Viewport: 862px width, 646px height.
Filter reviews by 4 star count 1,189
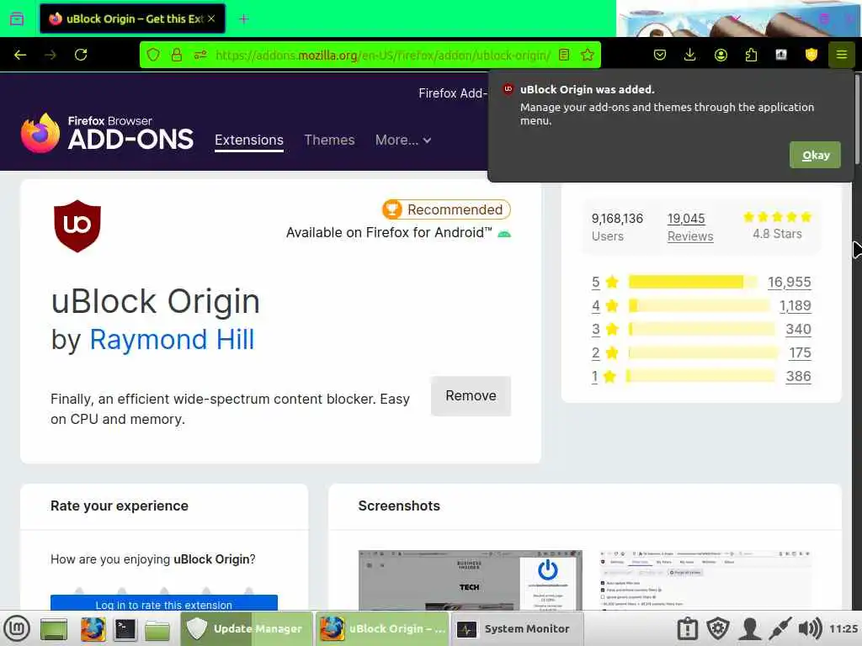[x=795, y=305]
